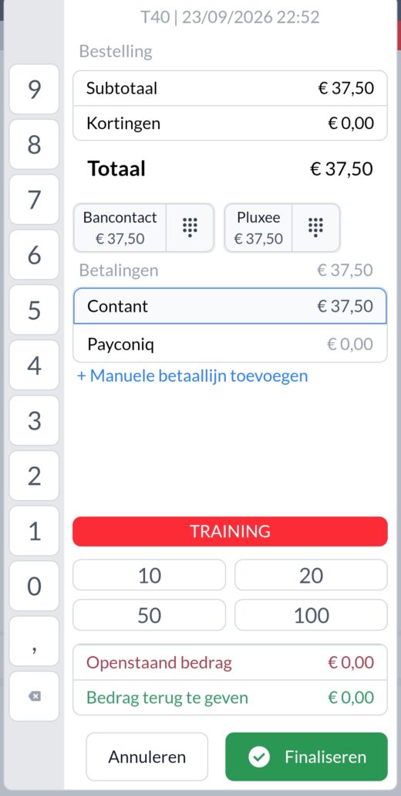
Task: Click the Annuleren button
Action: click(147, 757)
